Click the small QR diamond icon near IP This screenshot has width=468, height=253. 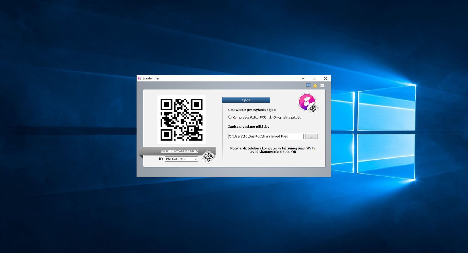click(x=208, y=157)
